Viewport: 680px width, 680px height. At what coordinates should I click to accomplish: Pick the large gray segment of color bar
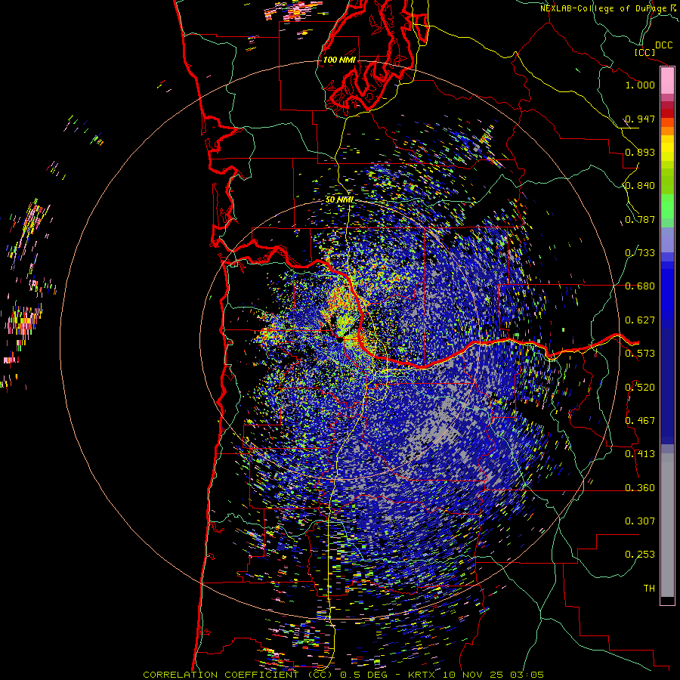pyautogui.click(x=667, y=525)
